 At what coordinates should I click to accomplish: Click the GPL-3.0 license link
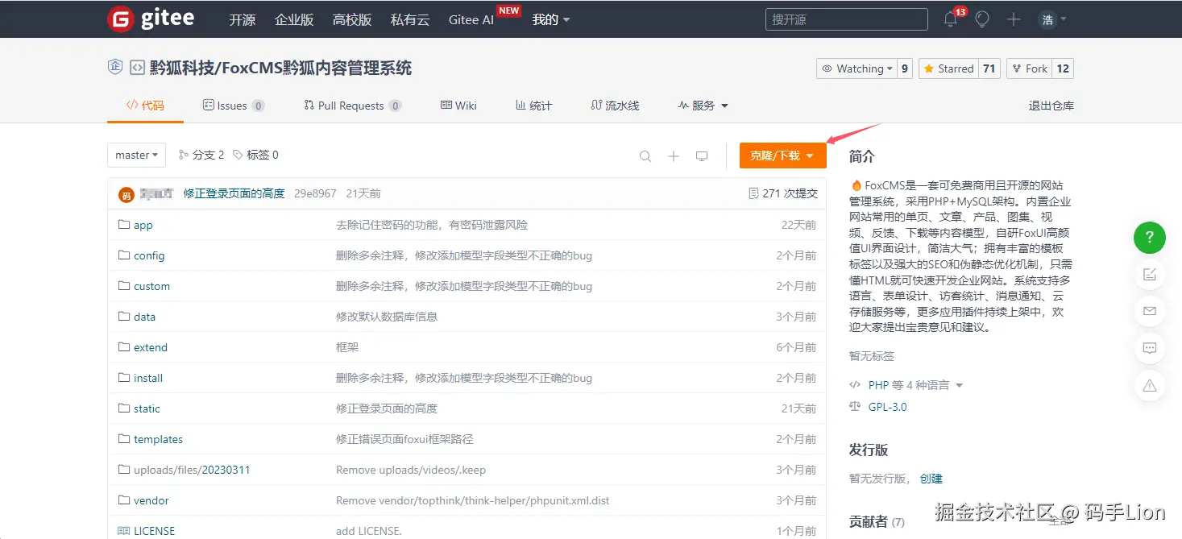pos(887,407)
